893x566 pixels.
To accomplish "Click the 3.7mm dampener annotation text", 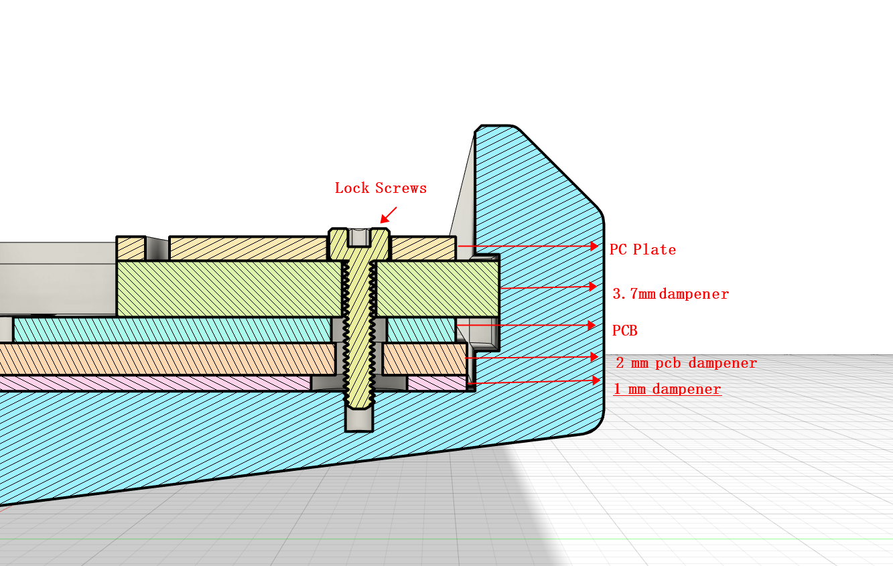I will tap(671, 294).
